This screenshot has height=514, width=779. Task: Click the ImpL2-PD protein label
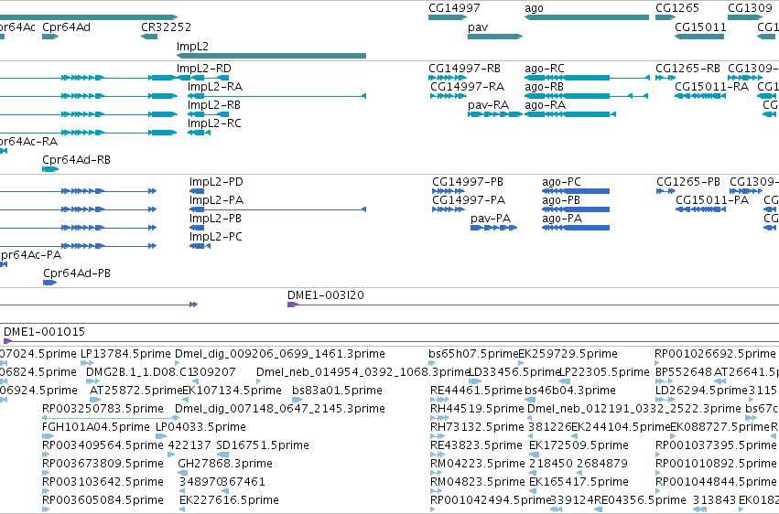pyautogui.click(x=216, y=182)
